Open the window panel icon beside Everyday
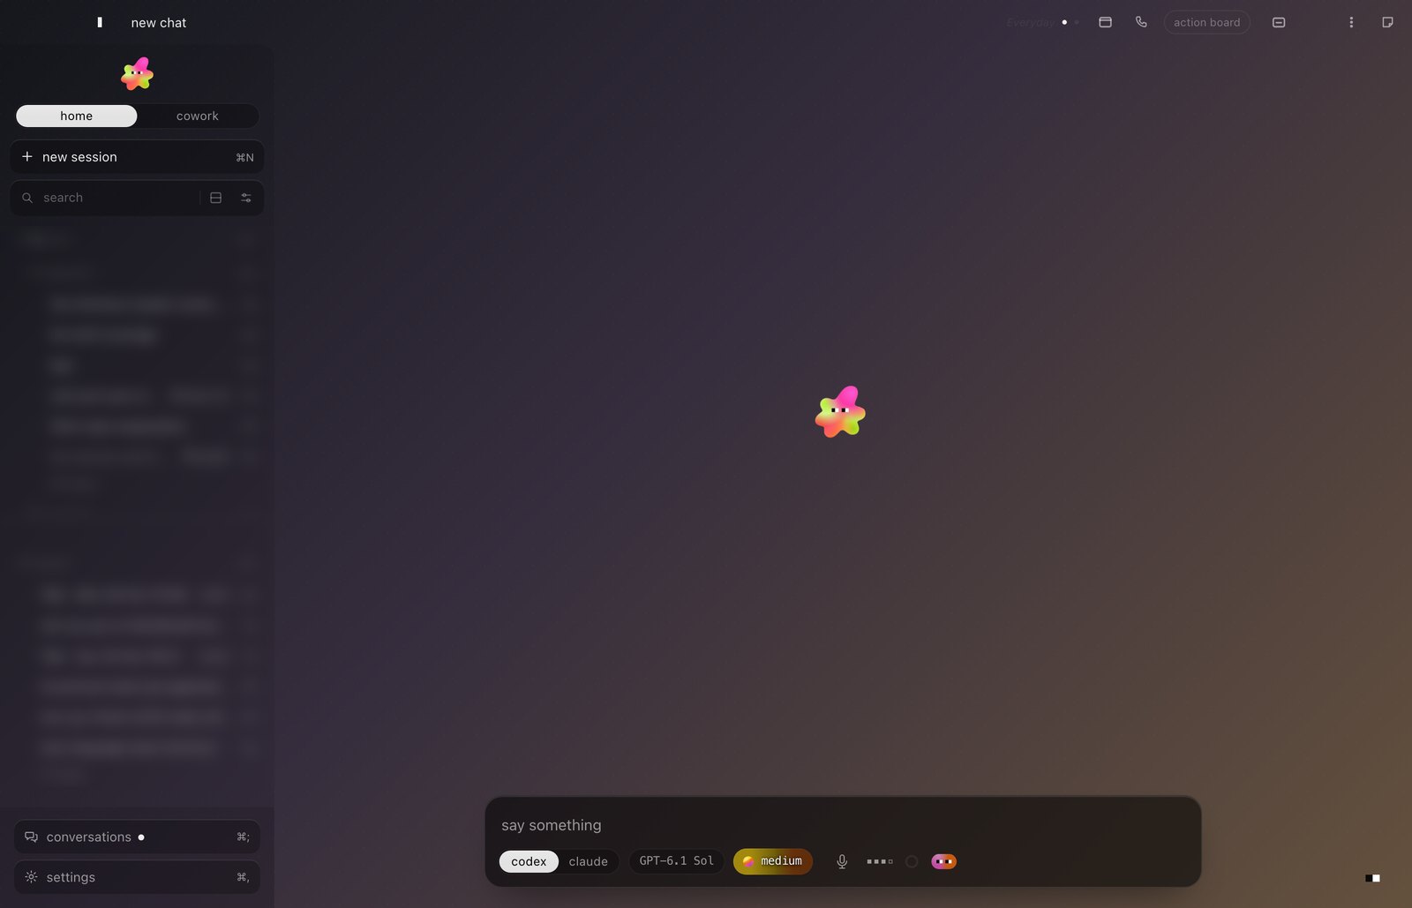The width and height of the screenshot is (1412, 908). click(1105, 22)
